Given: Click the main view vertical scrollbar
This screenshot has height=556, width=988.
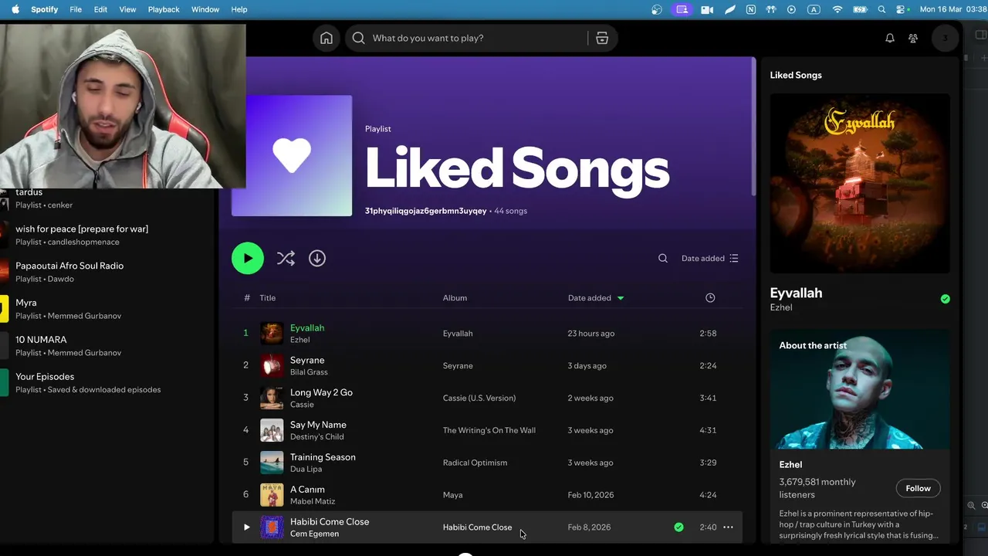Looking at the screenshot, I should [x=753, y=127].
